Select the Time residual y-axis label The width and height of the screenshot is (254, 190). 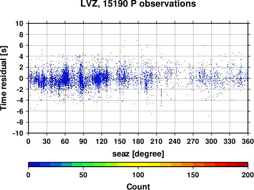pos(4,78)
